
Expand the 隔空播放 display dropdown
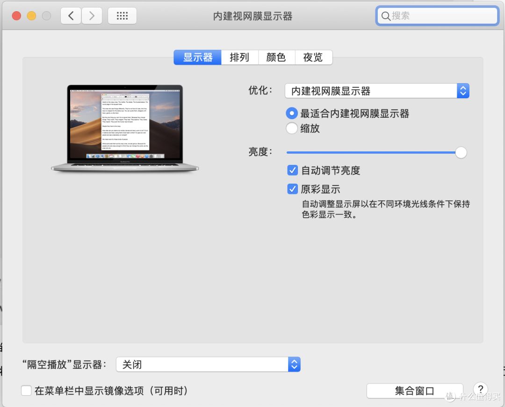tap(208, 364)
